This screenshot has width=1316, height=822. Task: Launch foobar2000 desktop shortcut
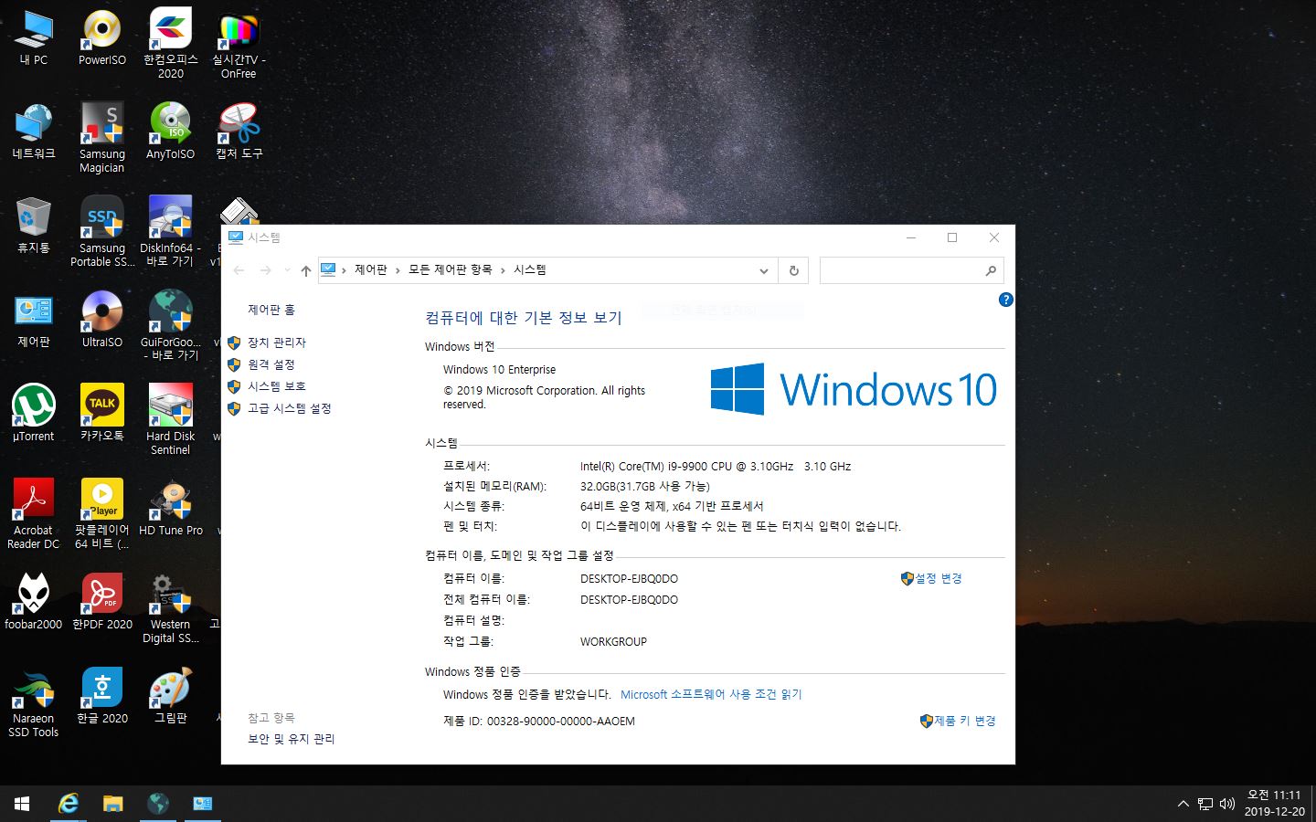pos(34,603)
